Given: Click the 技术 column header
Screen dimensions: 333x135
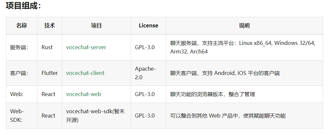Looking at the screenshot, I should click(50, 26).
